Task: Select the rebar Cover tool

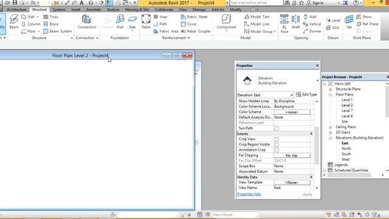Action: click(189, 24)
